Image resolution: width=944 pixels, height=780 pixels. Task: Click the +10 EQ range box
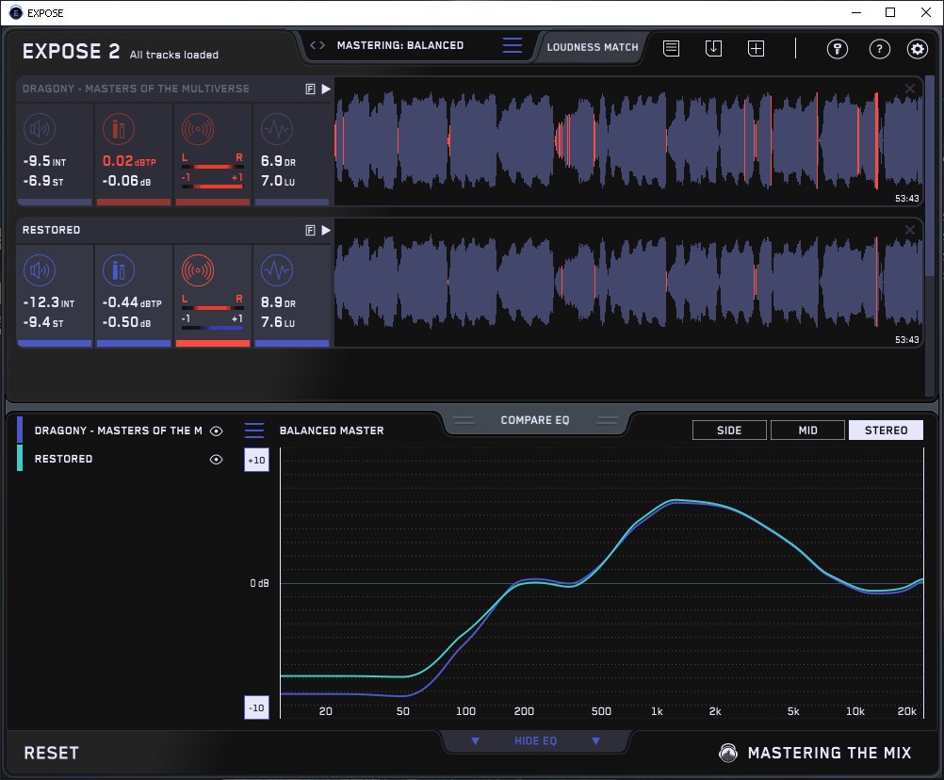click(256, 460)
